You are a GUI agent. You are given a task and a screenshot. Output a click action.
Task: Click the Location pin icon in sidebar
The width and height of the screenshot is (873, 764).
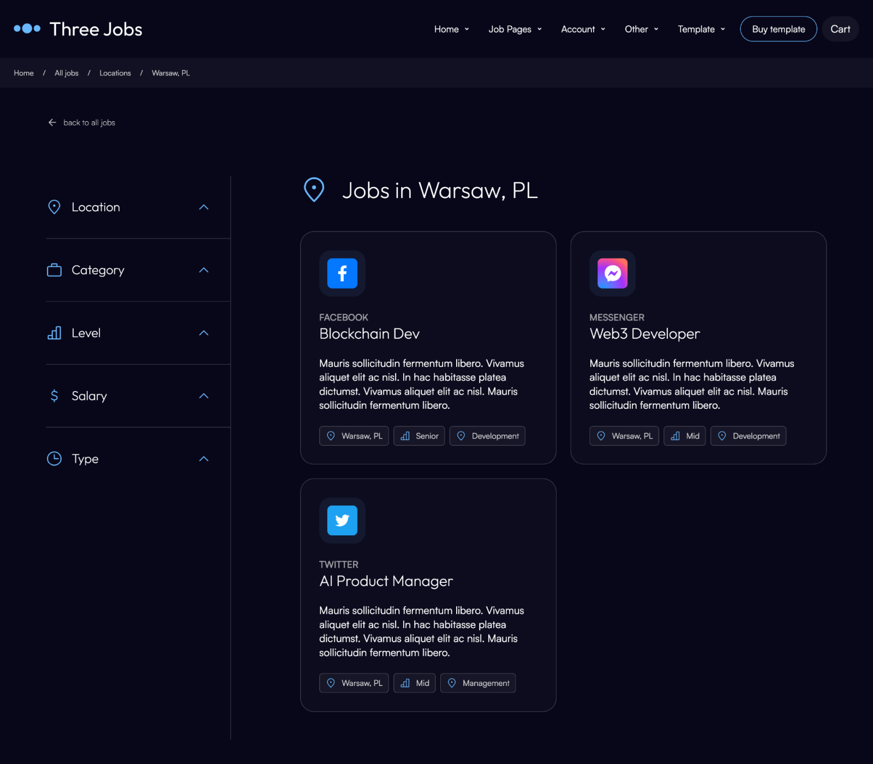coord(54,207)
